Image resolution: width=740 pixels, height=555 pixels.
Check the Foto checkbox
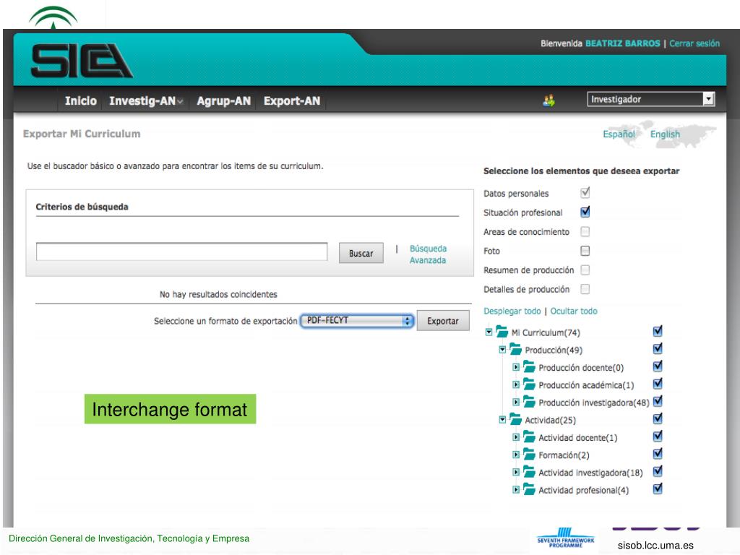tap(585, 251)
